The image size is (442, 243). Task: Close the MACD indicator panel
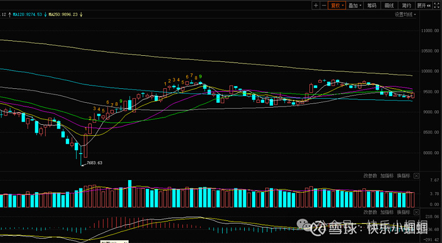[417, 212]
